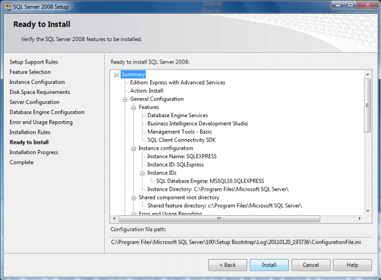The width and height of the screenshot is (381, 280).
Task: Collapse the Features node
Action: 133,108
